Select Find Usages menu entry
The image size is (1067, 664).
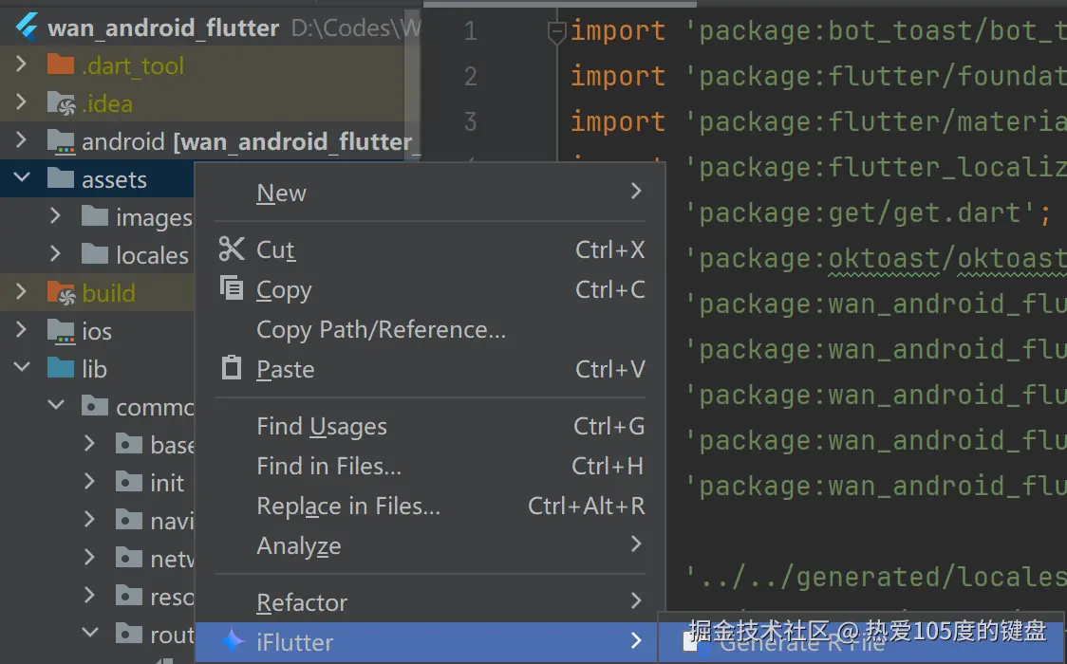[429, 426]
